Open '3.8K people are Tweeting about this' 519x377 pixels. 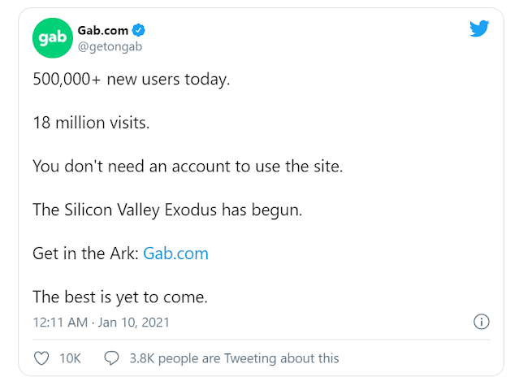pyautogui.click(x=234, y=358)
